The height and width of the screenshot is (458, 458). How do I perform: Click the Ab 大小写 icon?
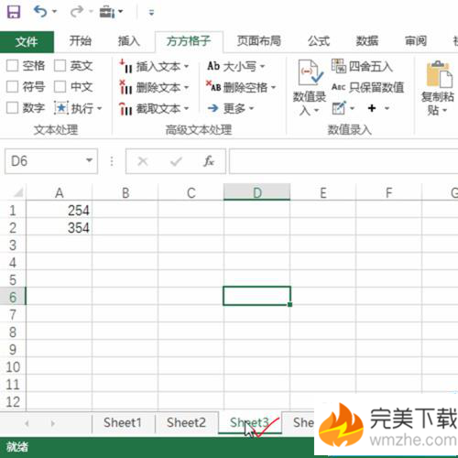point(213,66)
